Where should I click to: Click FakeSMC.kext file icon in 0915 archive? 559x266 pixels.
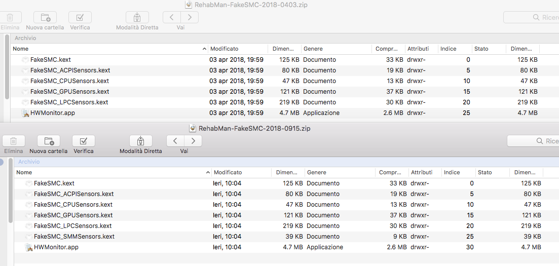[28, 183]
